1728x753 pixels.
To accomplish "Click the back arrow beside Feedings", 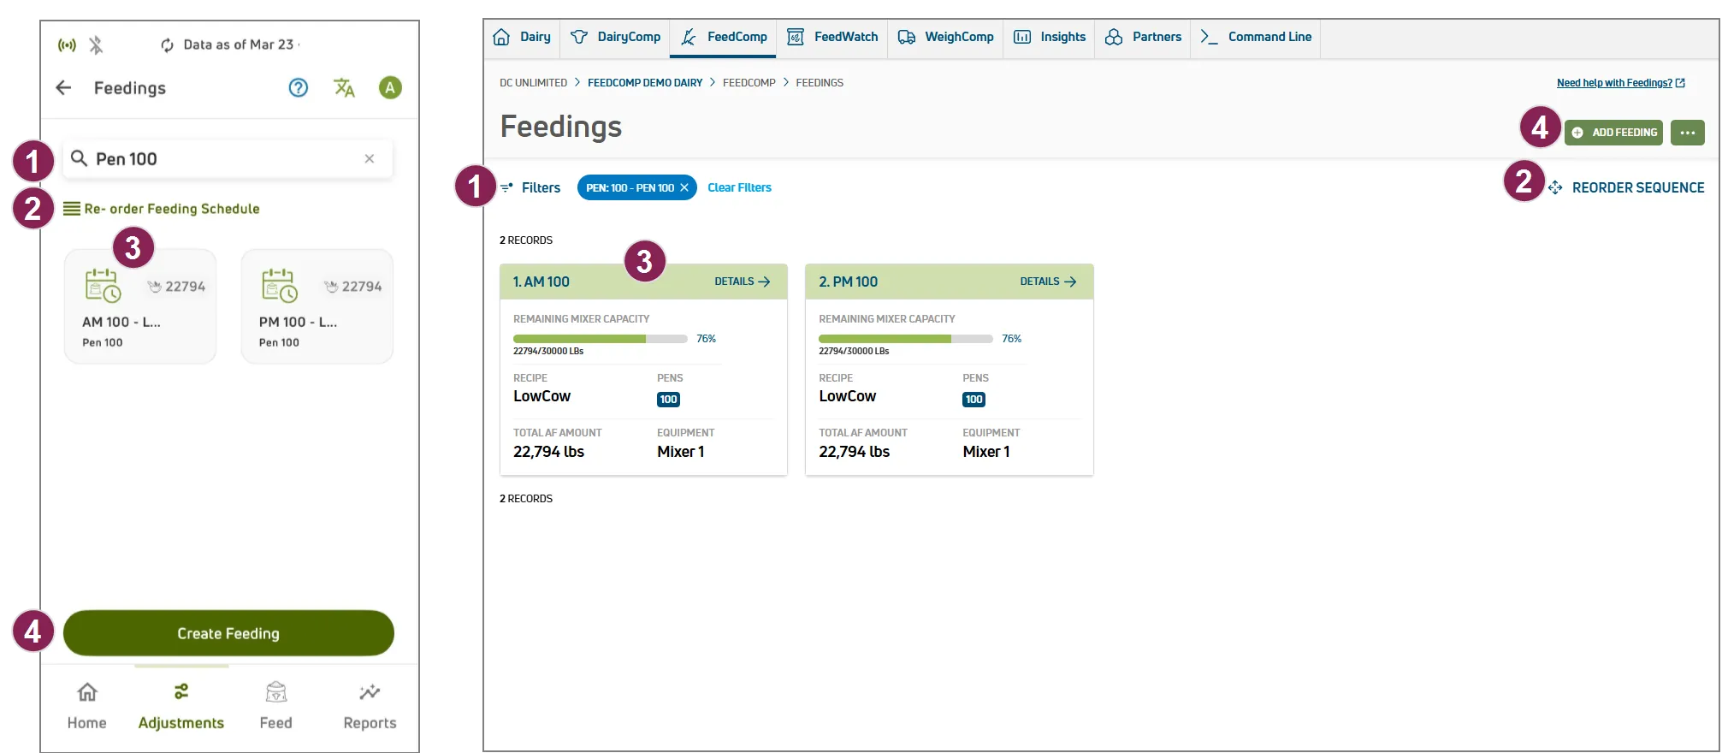I will tap(63, 87).
